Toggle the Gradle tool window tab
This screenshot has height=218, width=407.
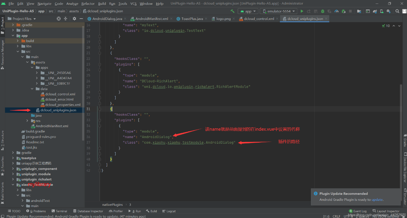[405, 141]
